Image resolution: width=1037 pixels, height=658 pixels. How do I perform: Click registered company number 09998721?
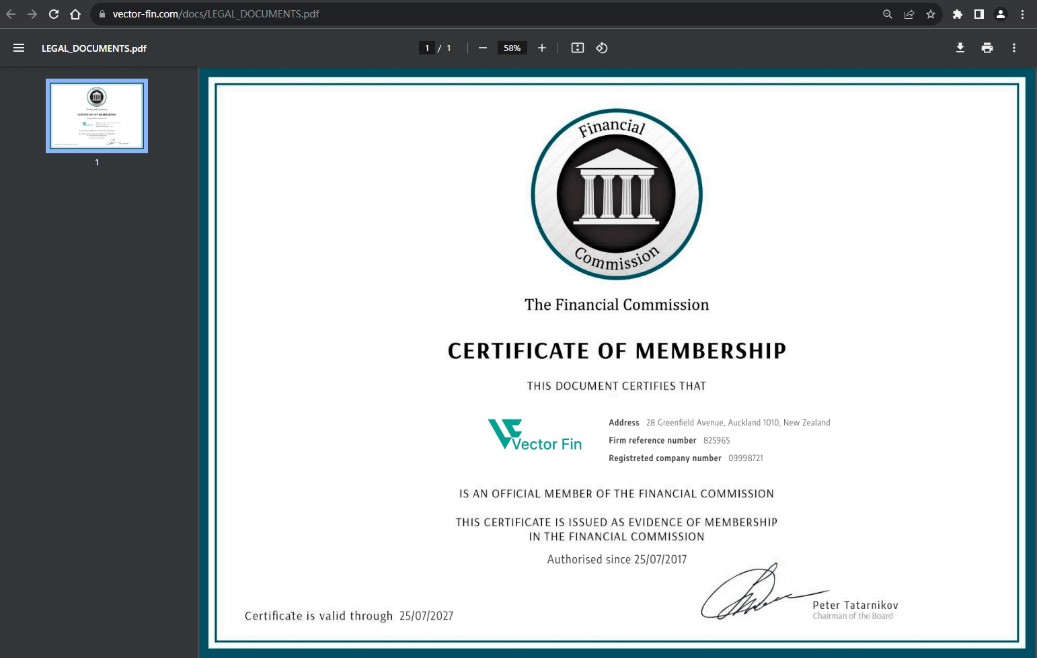click(x=746, y=458)
